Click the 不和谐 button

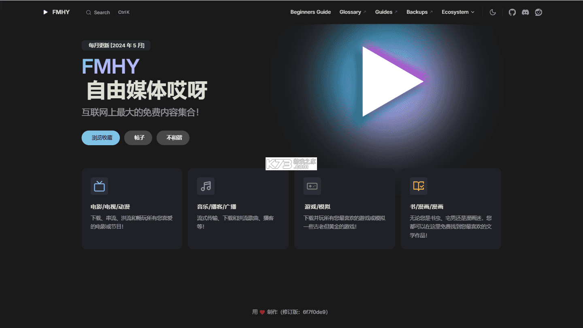coord(173,138)
